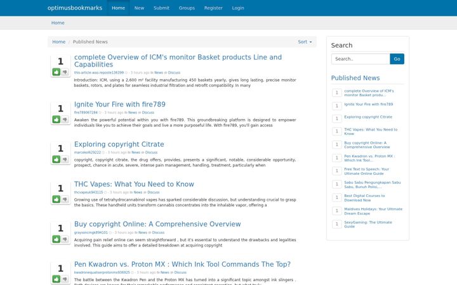Open sidebar link 'Best Digital Courses to Download Now'
This screenshot has width=457, height=285.
(364, 198)
